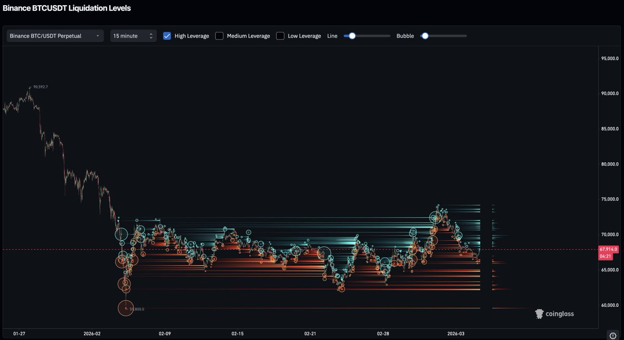Click the 2026-02 date axis label

pos(93,333)
